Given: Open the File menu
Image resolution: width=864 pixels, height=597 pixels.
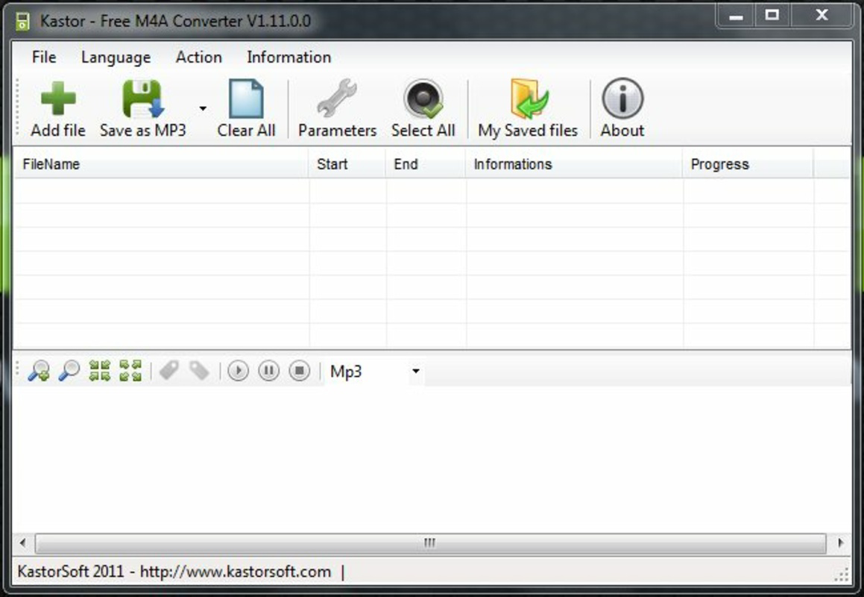Looking at the screenshot, I should [44, 57].
